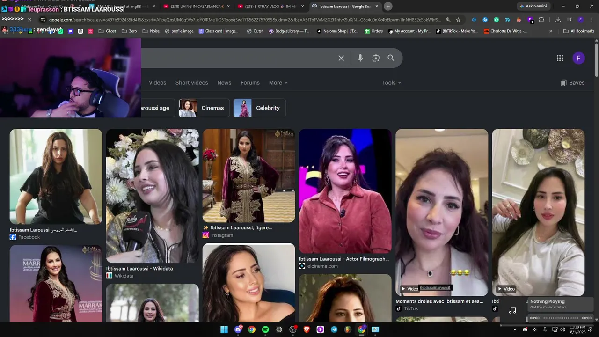Open FL Studio from the taskbar
Image resolution: width=599 pixels, height=337 pixels.
click(348, 330)
